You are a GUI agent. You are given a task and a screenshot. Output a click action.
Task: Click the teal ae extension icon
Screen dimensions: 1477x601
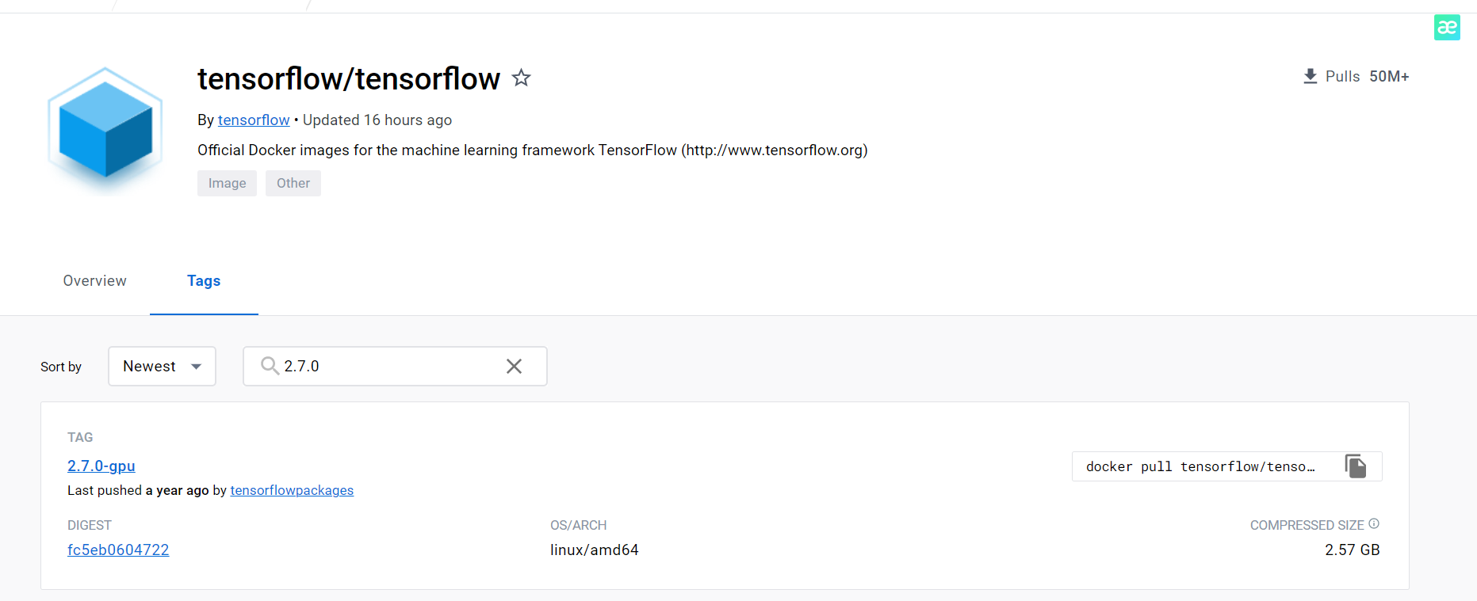tap(1447, 28)
